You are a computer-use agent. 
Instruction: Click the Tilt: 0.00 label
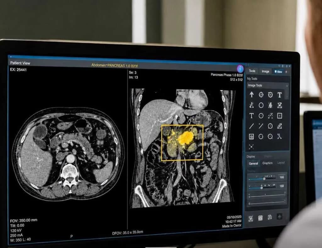tap(17, 225)
